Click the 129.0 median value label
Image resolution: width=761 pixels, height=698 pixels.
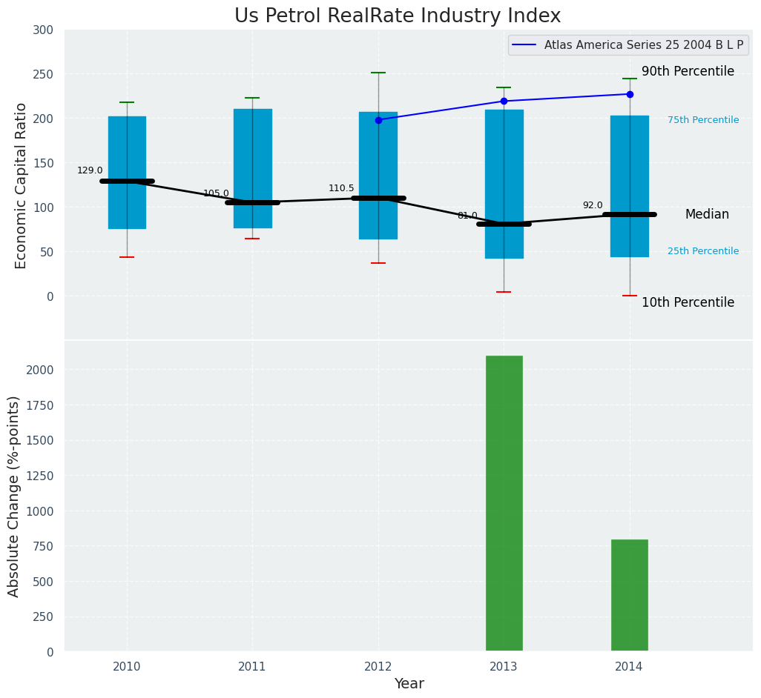90,170
